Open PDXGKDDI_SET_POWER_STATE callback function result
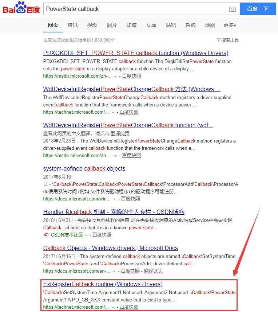This screenshot has width=278, height=312. (136, 53)
